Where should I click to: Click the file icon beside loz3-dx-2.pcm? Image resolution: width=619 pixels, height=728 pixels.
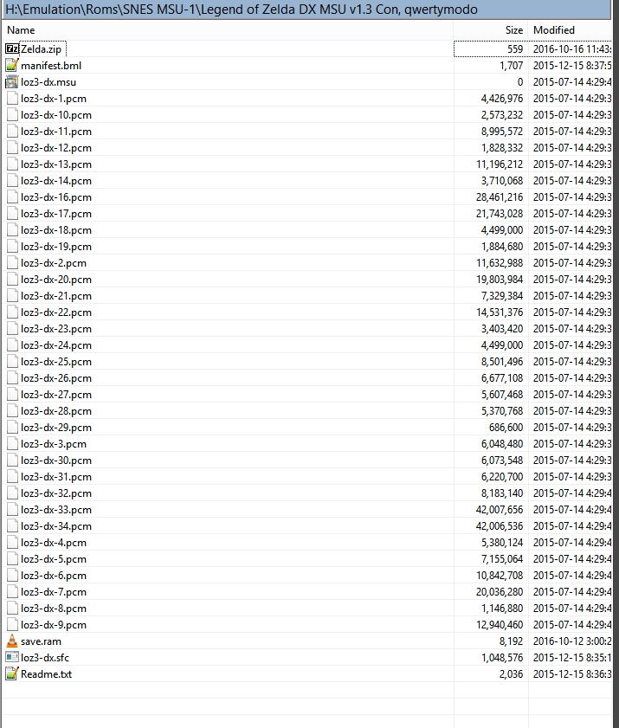point(12,263)
